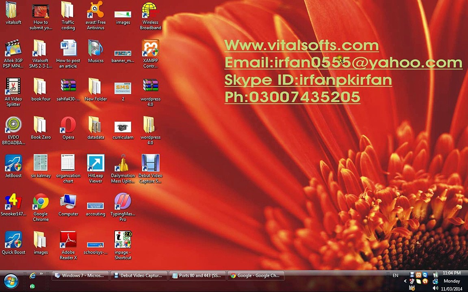Launch the Wireless Broadband shortcut
468x292 pixels.
(150, 16)
